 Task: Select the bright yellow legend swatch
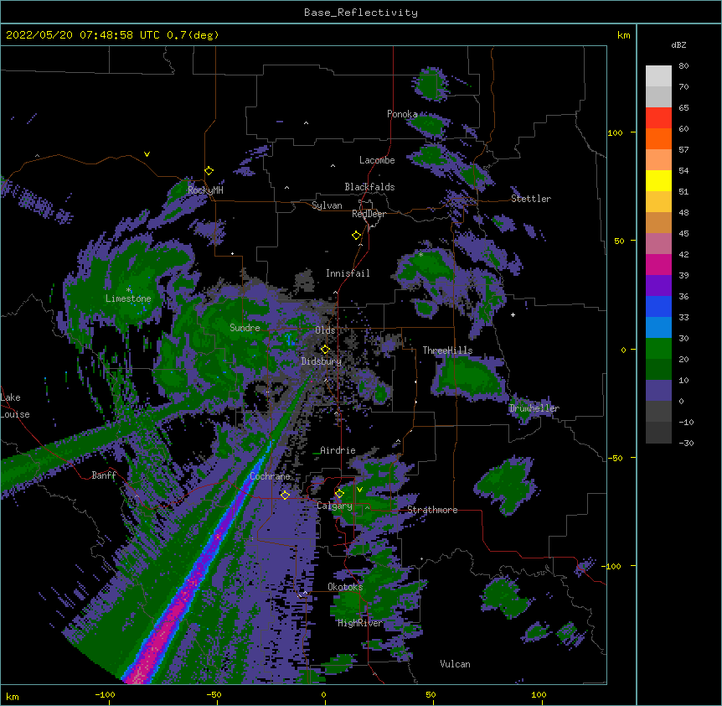[658, 180]
